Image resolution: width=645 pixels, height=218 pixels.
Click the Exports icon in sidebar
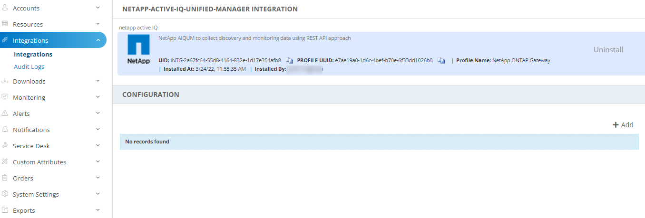(5, 210)
